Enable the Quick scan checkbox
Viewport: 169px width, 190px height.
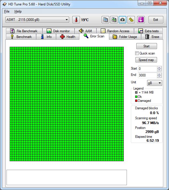click(137, 53)
